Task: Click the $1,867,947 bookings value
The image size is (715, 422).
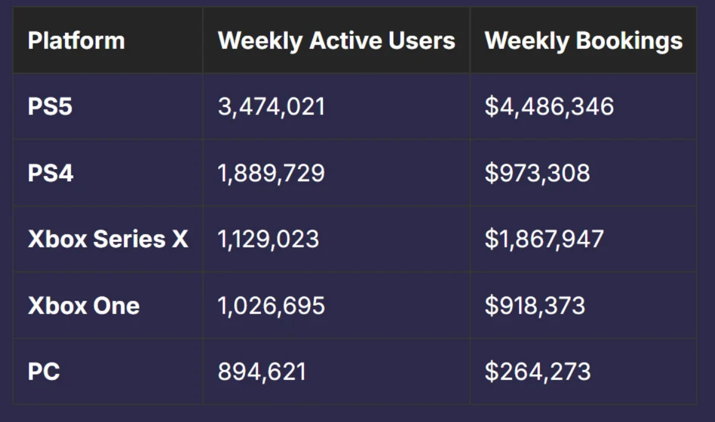Action: tap(544, 239)
